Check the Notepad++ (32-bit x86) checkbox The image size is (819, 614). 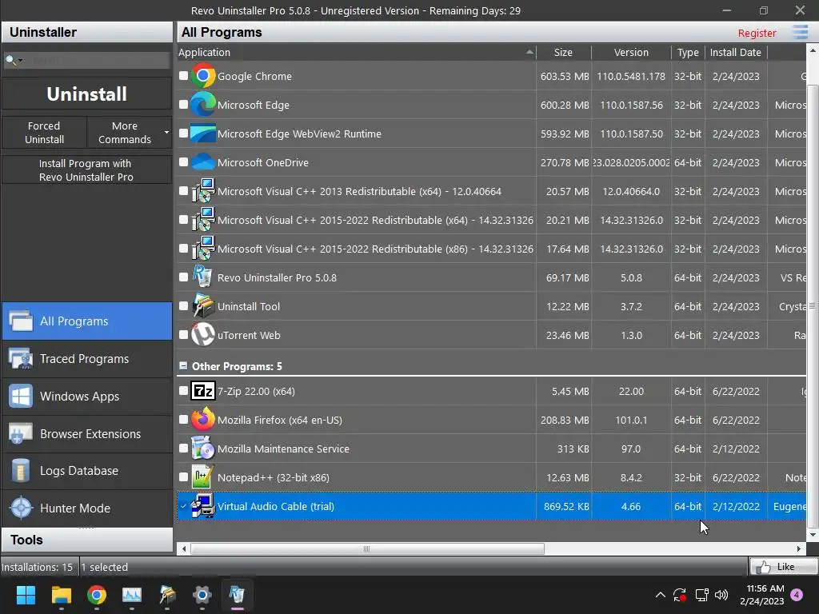coord(183,476)
